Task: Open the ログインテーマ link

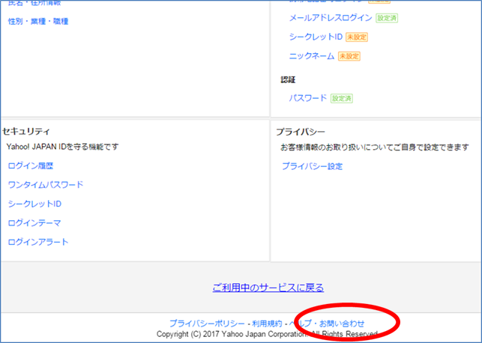Action: tap(34, 223)
